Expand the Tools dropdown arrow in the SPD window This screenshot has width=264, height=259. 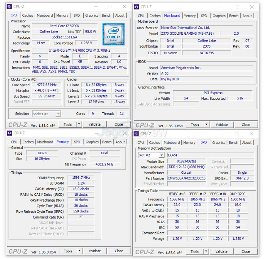206,251
